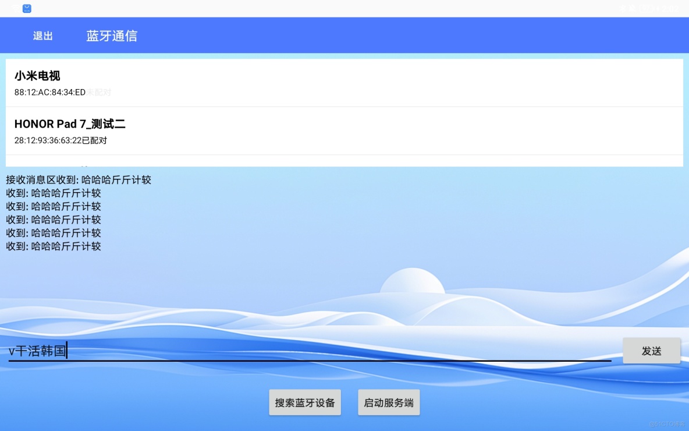The image size is (689, 431).
Task: Tap the clock showing 2:02
Action: click(670, 8)
